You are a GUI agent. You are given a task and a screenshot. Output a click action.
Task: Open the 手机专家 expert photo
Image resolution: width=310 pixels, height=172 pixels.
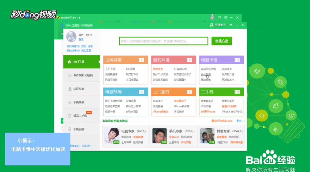click(x=160, y=136)
